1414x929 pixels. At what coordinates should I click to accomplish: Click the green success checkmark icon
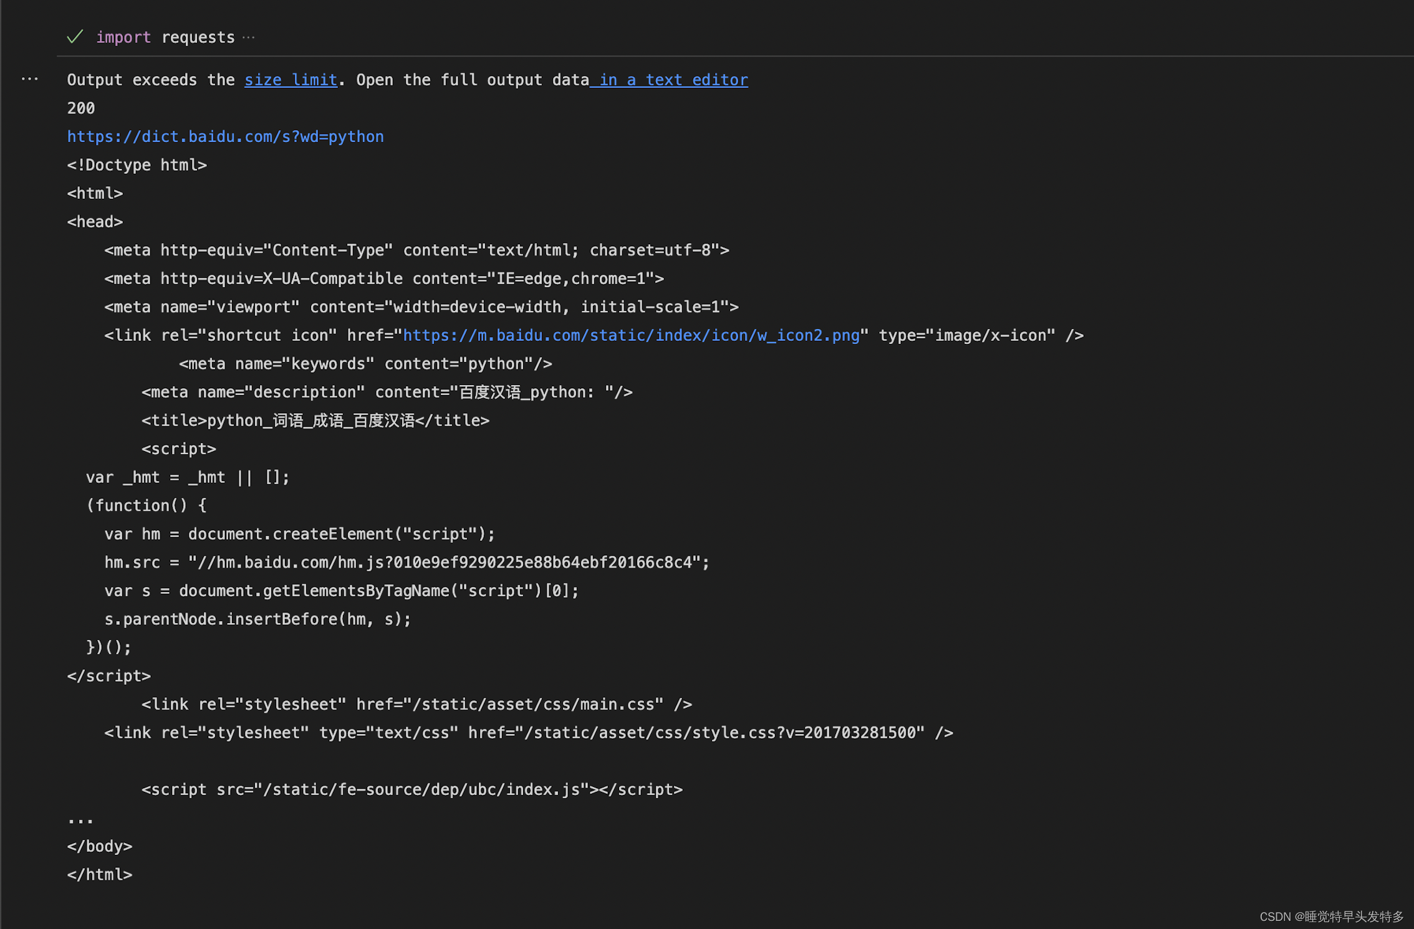tap(75, 37)
